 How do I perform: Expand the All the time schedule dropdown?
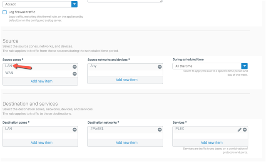tap(244, 66)
